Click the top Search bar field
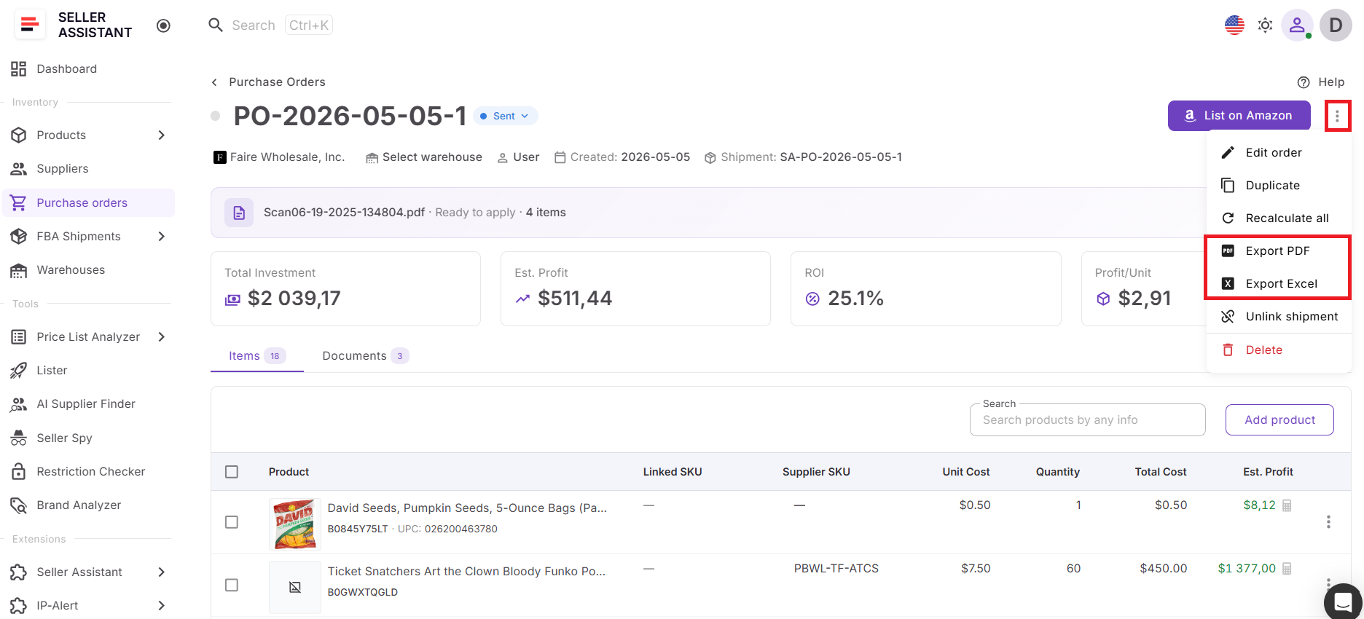This screenshot has width=1364, height=619. (x=271, y=25)
